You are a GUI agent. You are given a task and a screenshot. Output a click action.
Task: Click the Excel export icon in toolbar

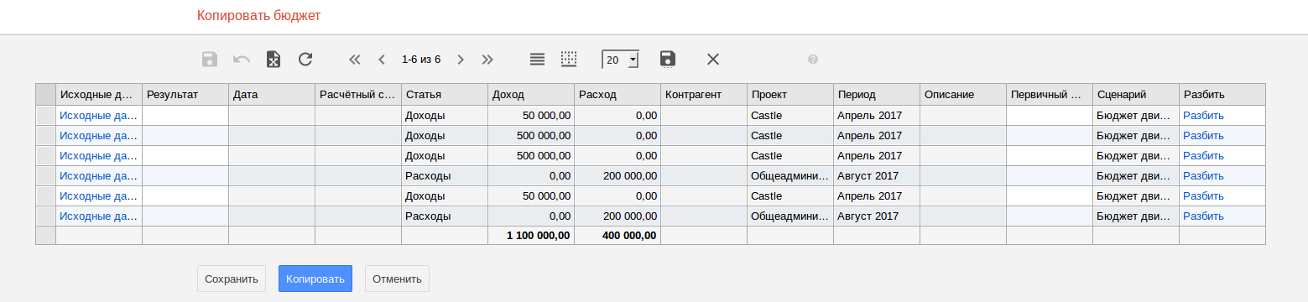click(x=274, y=60)
